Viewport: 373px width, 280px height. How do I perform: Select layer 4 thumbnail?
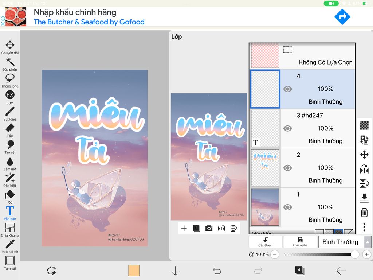coord(265,89)
